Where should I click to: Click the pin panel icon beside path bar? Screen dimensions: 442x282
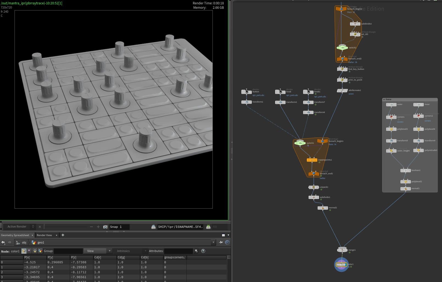point(221,242)
